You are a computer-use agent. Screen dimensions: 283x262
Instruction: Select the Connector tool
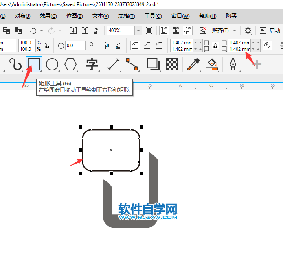(x=132, y=64)
